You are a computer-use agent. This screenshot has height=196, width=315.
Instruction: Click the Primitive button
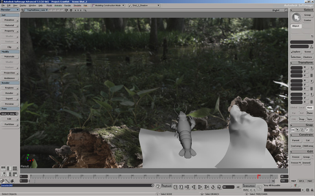tap(9, 20)
